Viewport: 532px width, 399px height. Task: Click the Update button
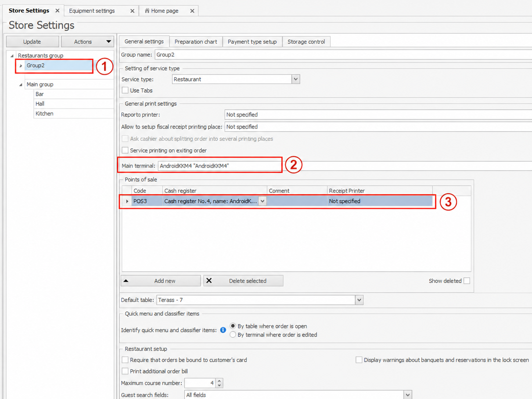click(32, 42)
